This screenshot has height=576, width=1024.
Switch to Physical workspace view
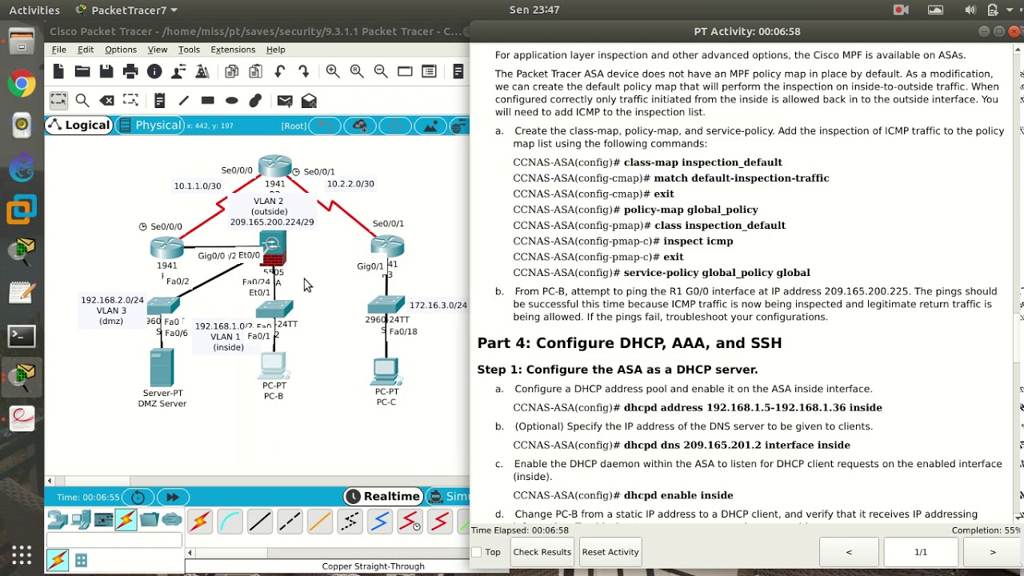150,126
